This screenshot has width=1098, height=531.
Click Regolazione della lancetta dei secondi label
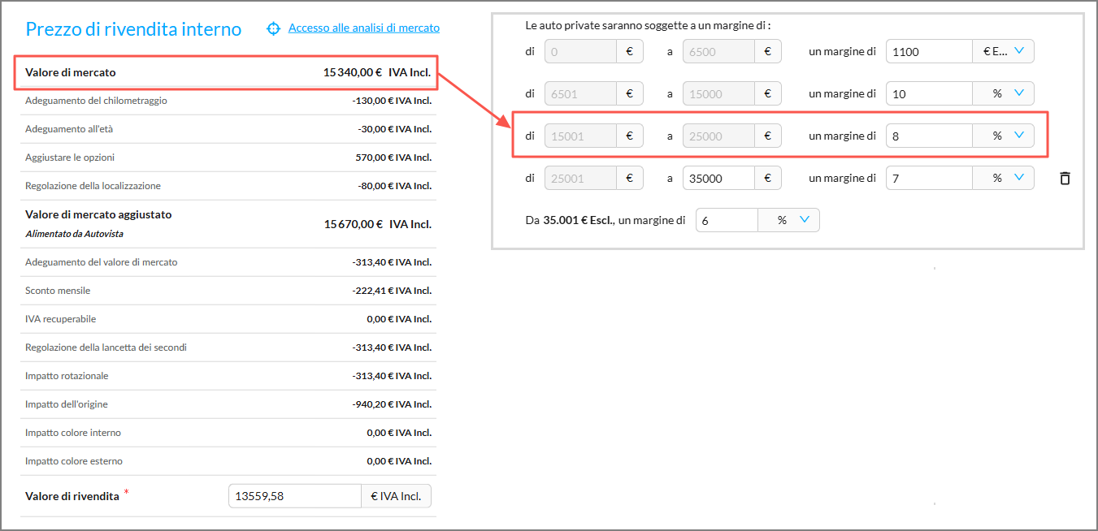[x=106, y=348]
